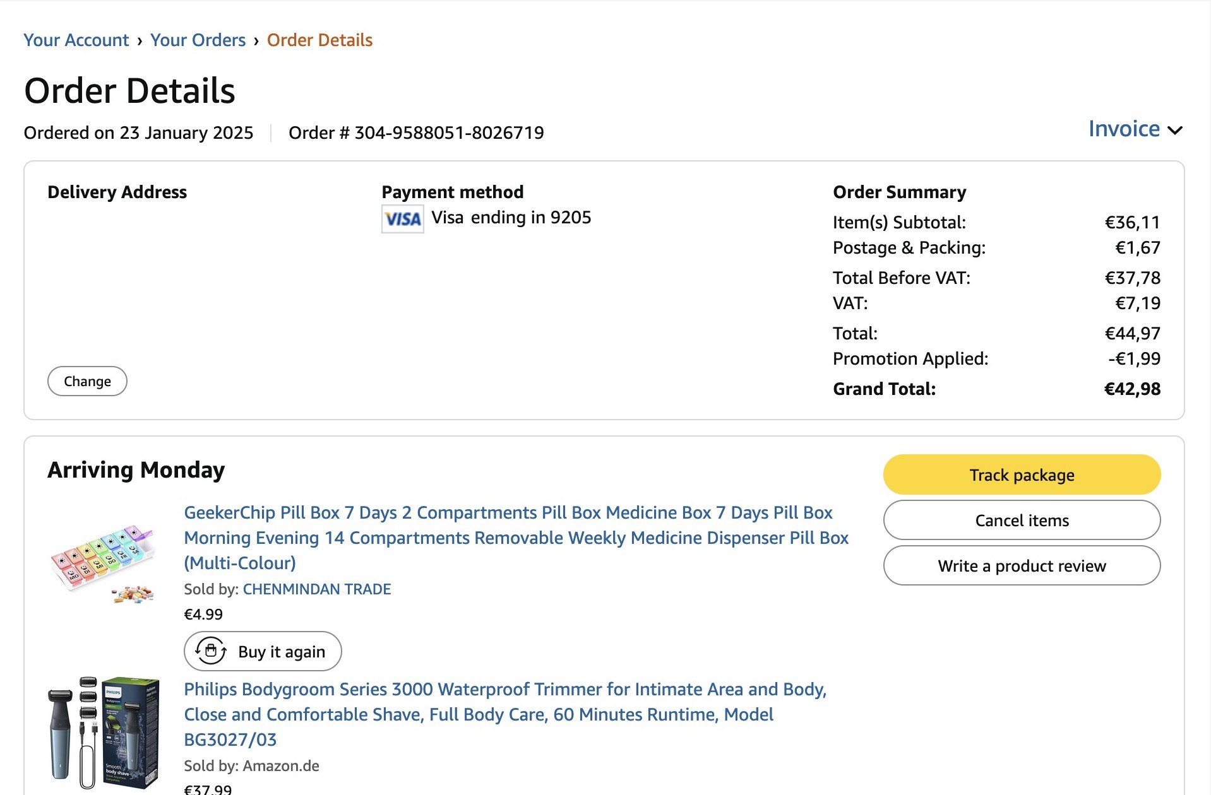Navigate to Your Orders breadcrumb
The image size is (1211, 795).
[x=198, y=40]
